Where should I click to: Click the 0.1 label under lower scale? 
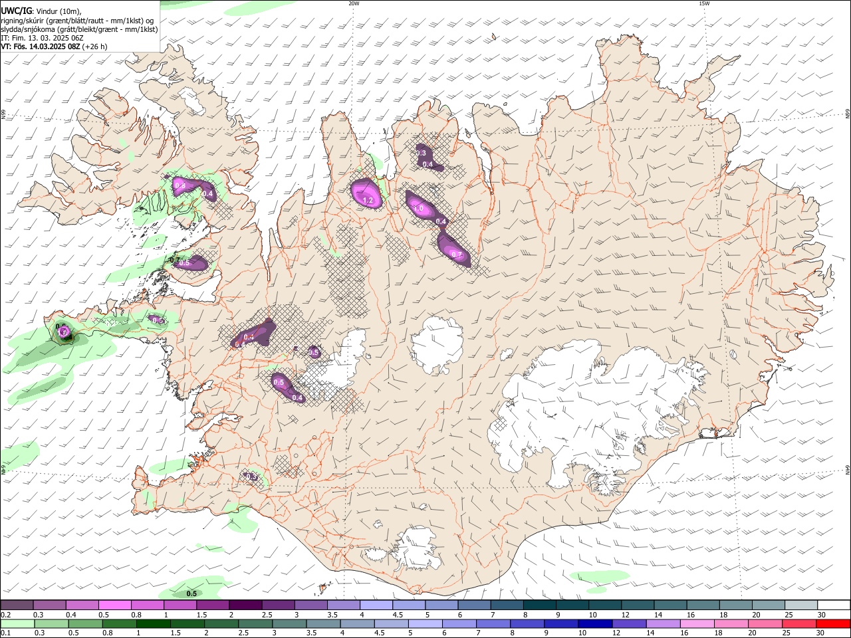coord(5,633)
